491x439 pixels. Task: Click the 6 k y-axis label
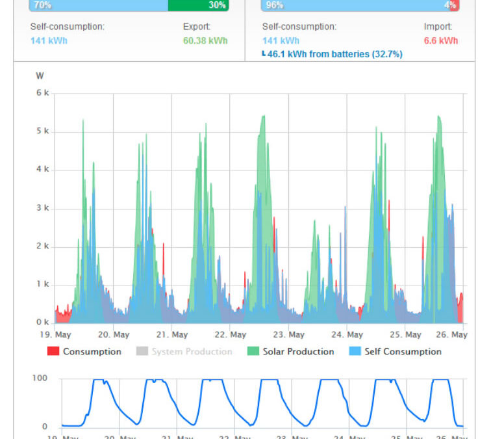coord(42,93)
